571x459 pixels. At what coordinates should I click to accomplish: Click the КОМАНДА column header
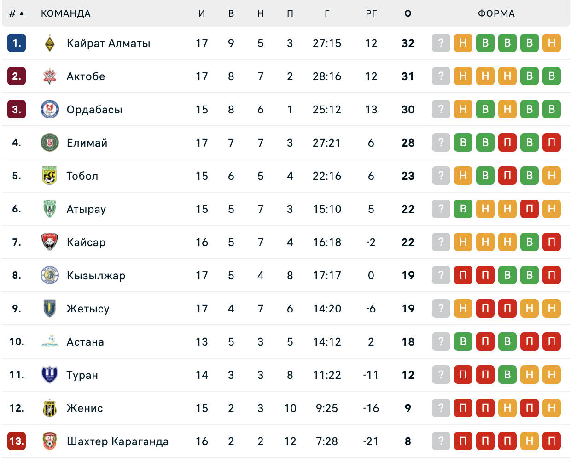(66, 14)
